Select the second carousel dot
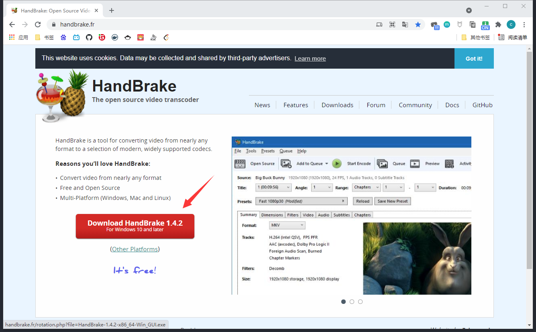 (352, 301)
